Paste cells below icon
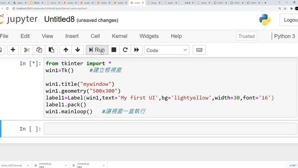 click(51, 50)
